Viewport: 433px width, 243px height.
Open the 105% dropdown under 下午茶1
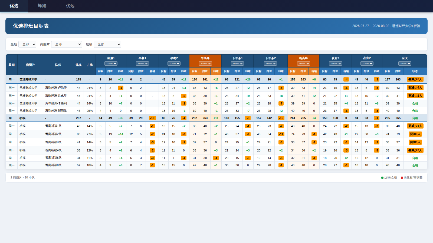pyautogui.click(x=237, y=63)
